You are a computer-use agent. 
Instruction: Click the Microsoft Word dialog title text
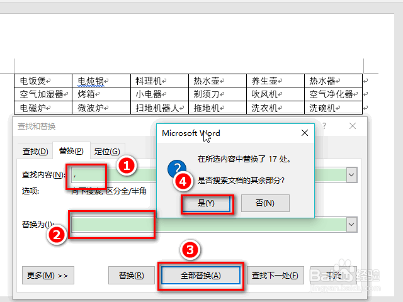pos(191,133)
